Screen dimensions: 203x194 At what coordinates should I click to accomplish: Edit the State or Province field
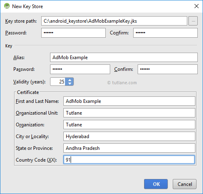[129, 148]
